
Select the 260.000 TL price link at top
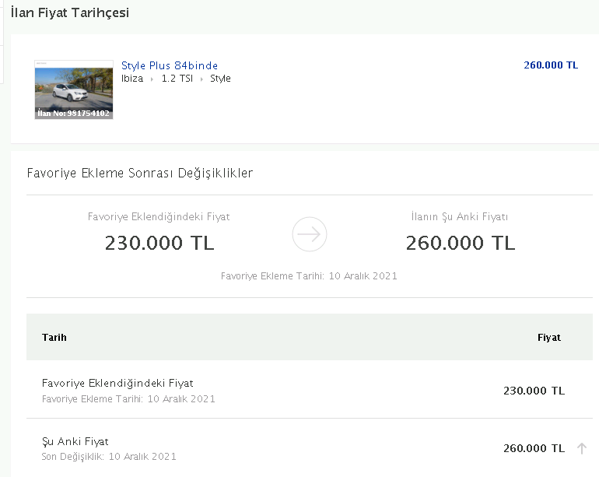[551, 65]
